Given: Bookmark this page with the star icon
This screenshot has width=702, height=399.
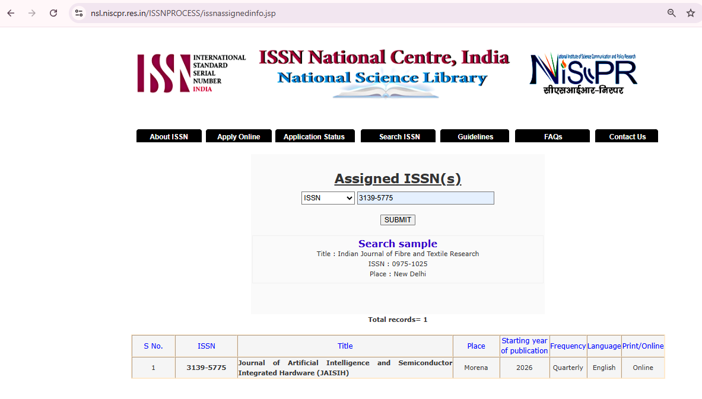Looking at the screenshot, I should click(691, 13).
